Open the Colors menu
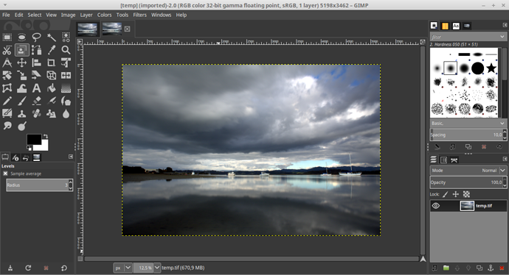This screenshot has height=275, width=509. click(x=104, y=15)
